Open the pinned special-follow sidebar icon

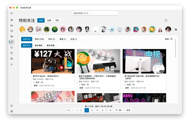click(x=12, y=42)
